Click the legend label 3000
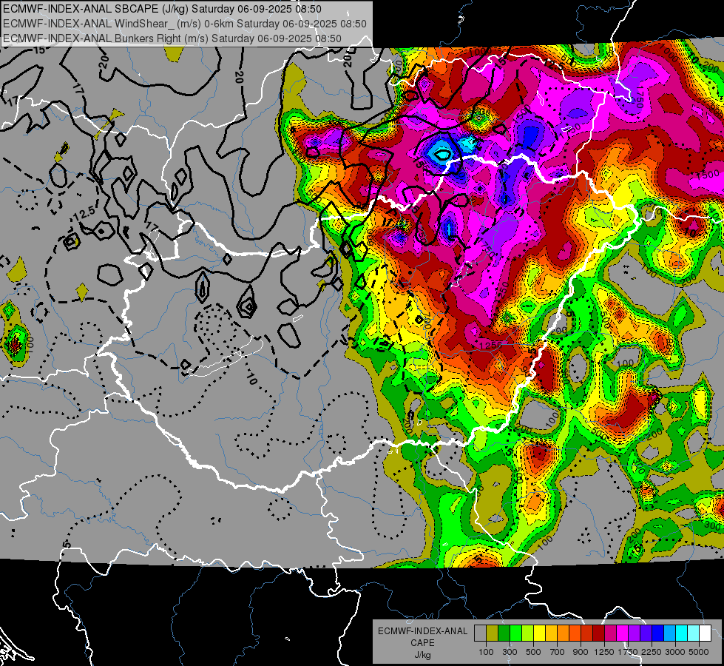The image size is (724, 666). [x=675, y=652]
